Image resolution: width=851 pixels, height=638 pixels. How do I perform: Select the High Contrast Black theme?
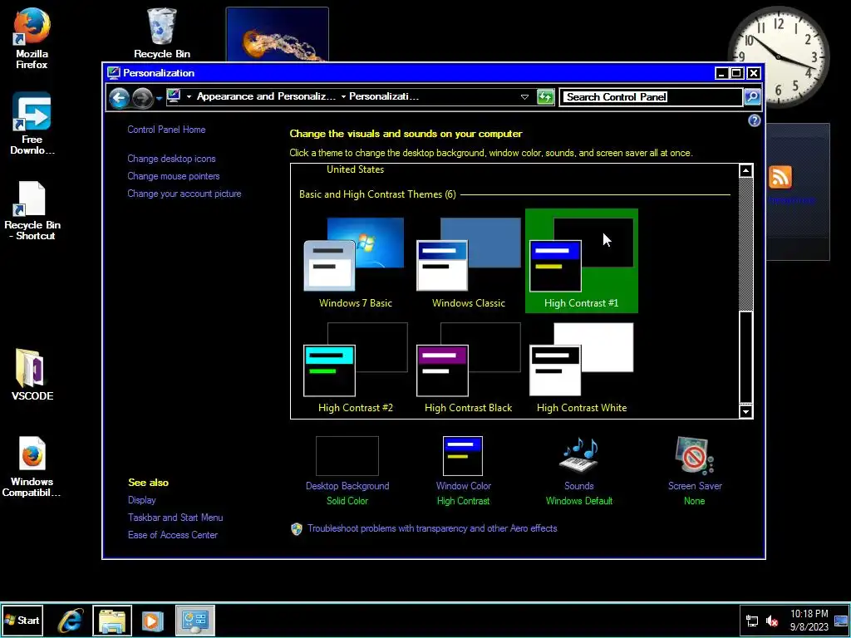pos(469,366)
